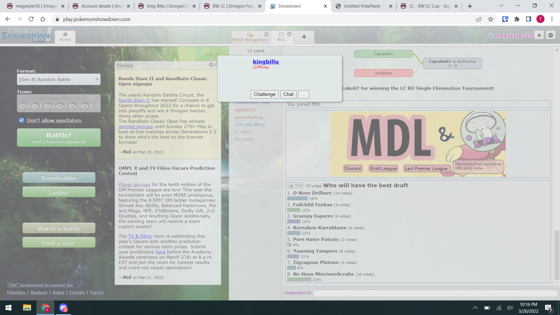This screenshot has height=315, width=560.
Task: Click the MDL chat message input
Action: click(435, 293)
